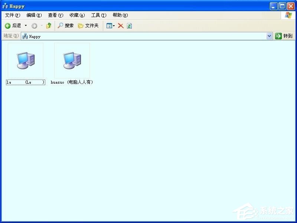
Task: Click the up-folder navigation icon
Action: (49, 26)
